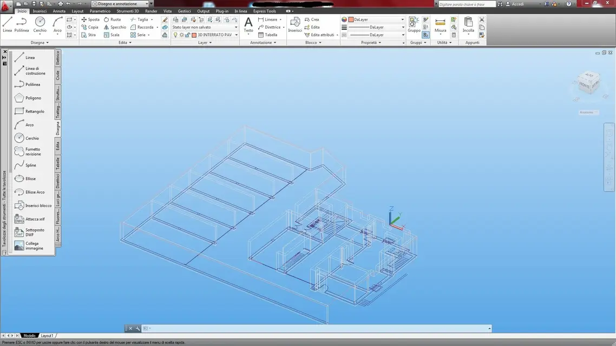Click the Inserisci block icon in ribbon

pos(295,25)
